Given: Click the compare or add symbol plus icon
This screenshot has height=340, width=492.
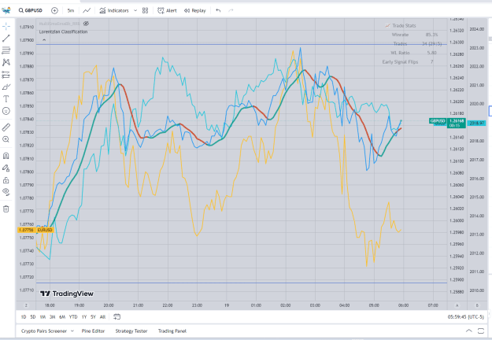Looking at the screenshot, I should (54, 10).
